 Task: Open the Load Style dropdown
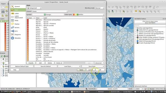[x=69, y=66]
